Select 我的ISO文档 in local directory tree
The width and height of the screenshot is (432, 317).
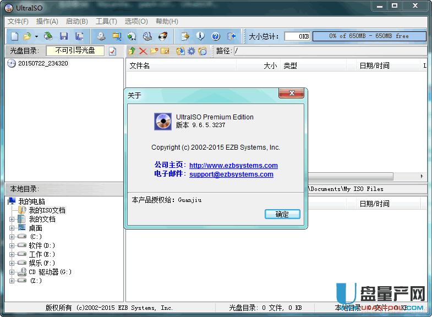[x=47, y=210]
